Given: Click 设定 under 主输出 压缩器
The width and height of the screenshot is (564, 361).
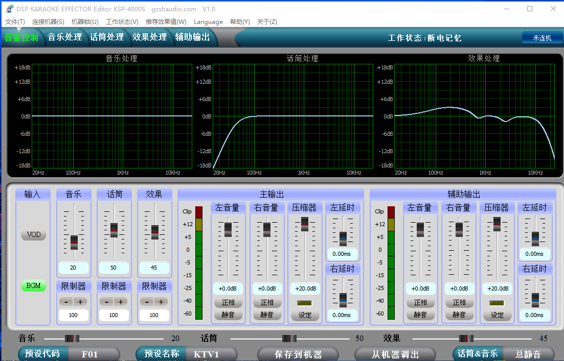Looking at the screenshot, I should (x=305, y=315).
